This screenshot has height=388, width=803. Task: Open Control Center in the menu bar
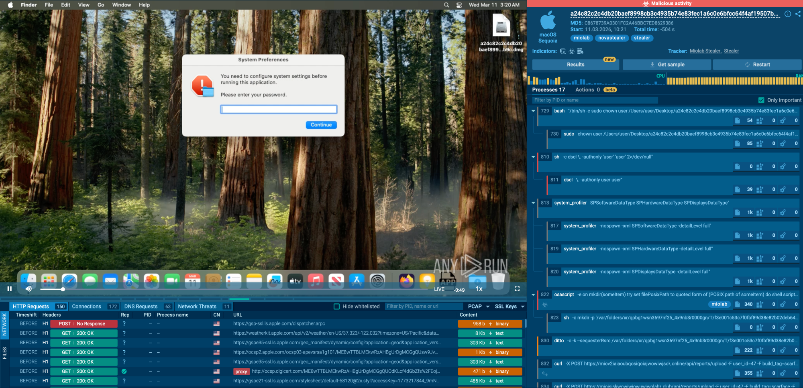(x=459, y=5)
